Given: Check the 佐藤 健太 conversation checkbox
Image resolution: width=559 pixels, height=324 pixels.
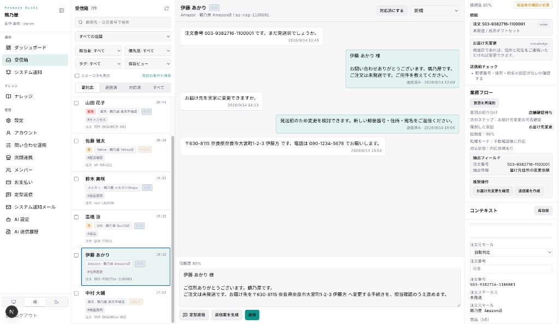Looking at the screenshot, I should (x=76, y=141).
